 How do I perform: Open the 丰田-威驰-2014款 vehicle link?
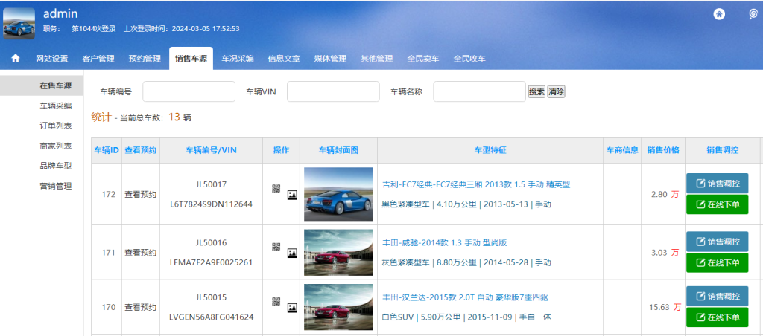(445, 243)
